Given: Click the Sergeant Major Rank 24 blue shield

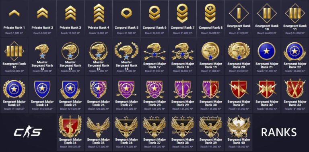Looking at the screenshot, I should click(x=42, y=89).
